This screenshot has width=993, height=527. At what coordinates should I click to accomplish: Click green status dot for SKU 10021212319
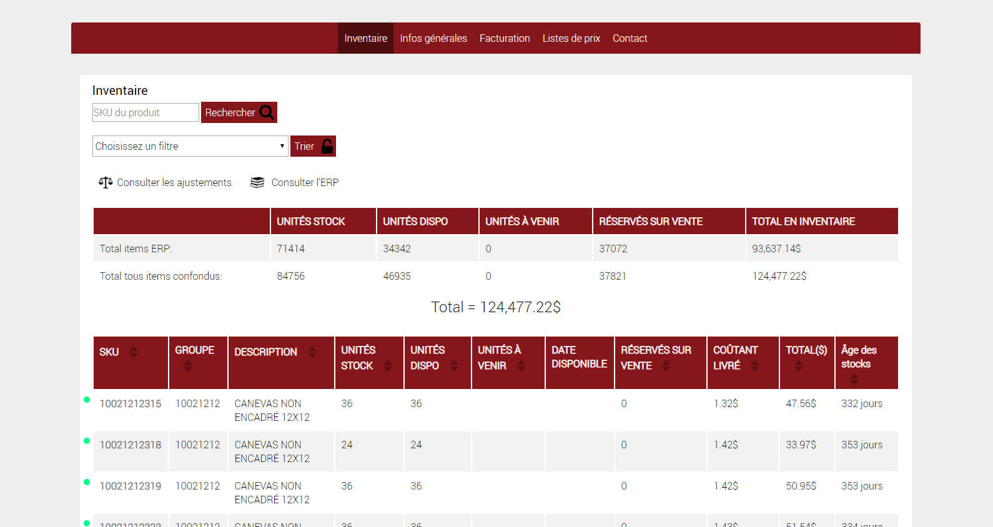(x=87, y=482)
